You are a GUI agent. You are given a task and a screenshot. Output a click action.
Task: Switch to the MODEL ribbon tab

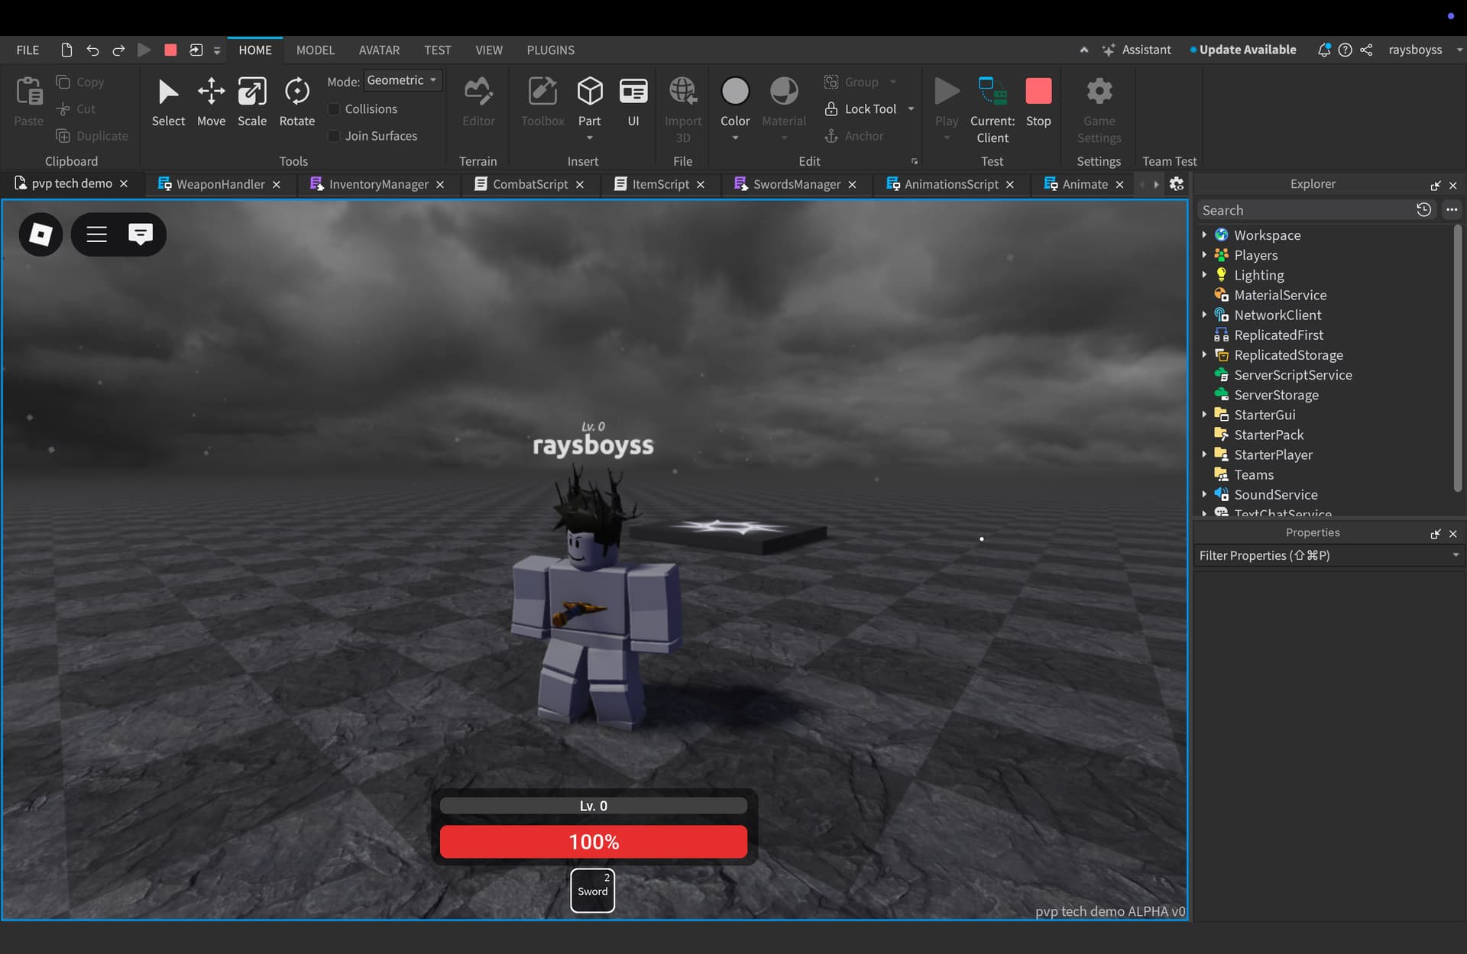point(315,50)
